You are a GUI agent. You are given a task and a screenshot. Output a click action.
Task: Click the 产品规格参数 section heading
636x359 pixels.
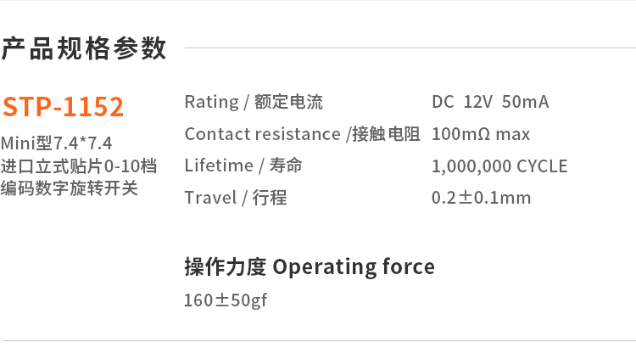point(84,48)
